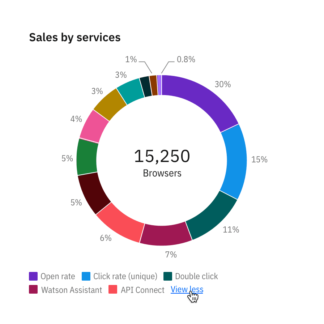
Task: Select the Double click legend label
Action: pyautogui.click(x=196, y=277)
